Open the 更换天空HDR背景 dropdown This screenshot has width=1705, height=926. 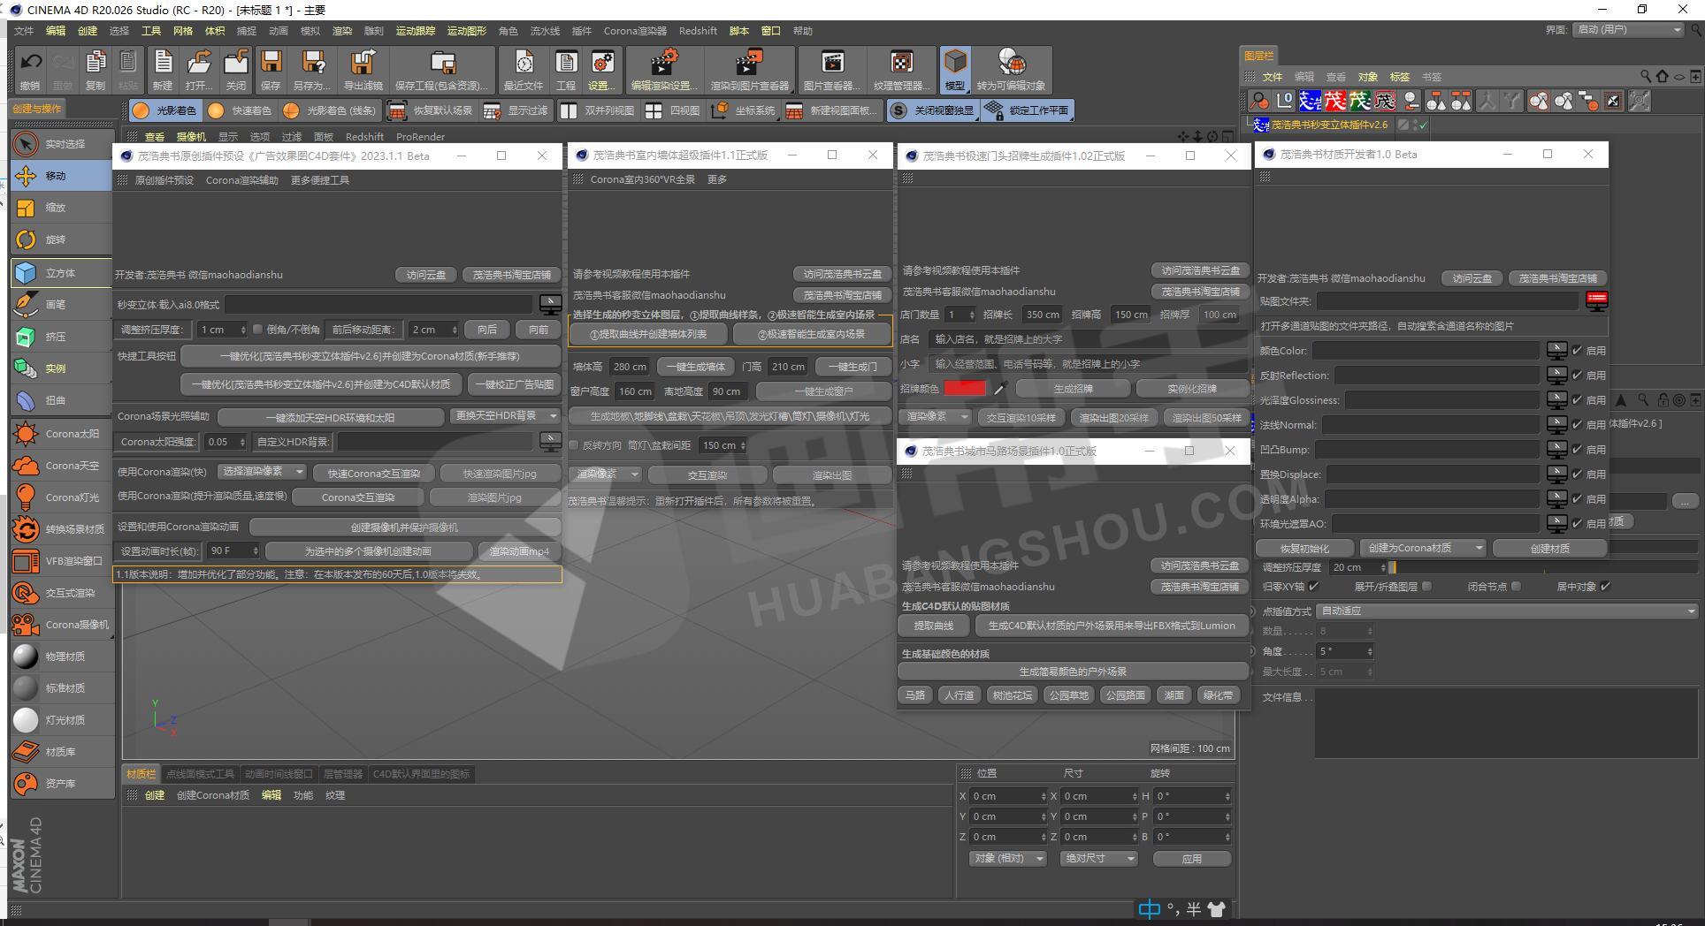[x=505, y=416]
